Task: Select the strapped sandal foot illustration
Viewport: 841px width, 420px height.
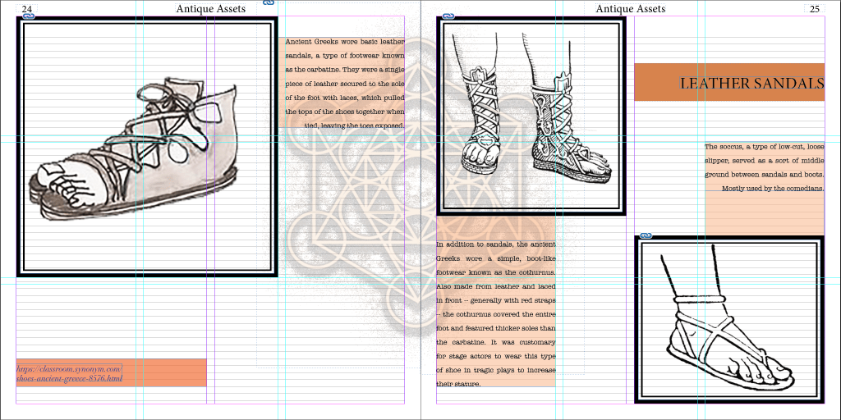Action: [x=729, y=320]
